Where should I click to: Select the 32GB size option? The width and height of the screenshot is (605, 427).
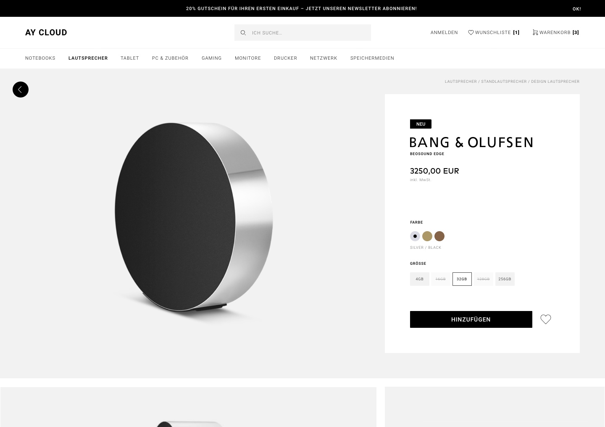462,279
